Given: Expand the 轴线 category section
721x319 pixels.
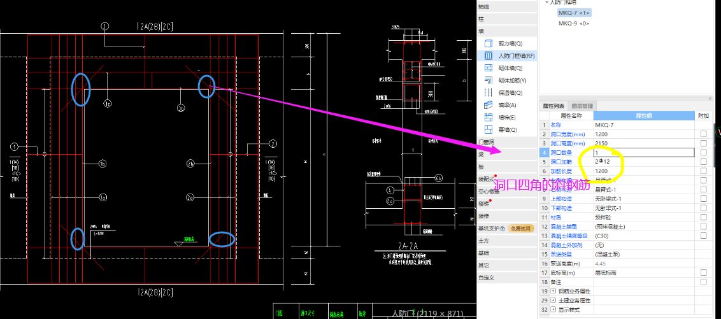Looking at the screenshot, I should tap(507, 7).
